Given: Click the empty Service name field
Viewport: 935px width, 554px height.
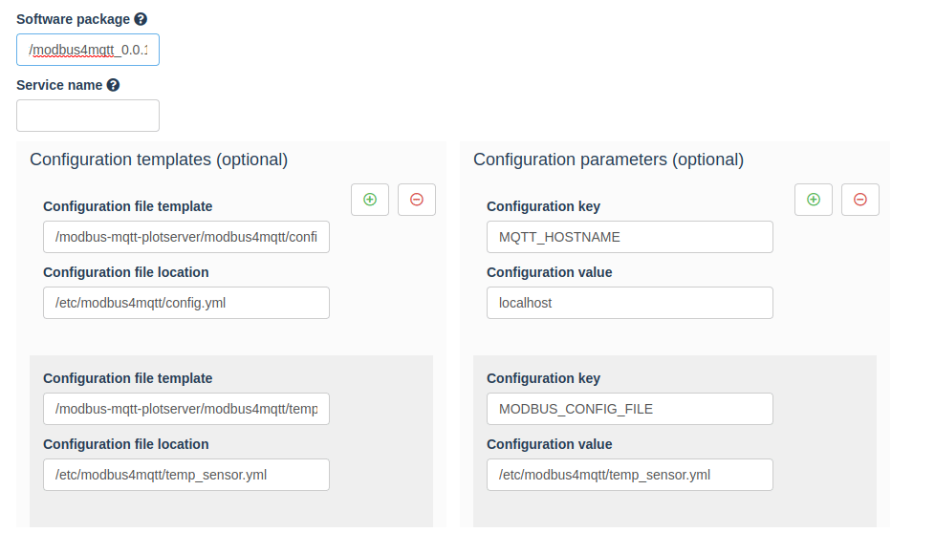Looking at the screenshot, I should (87, 115).
